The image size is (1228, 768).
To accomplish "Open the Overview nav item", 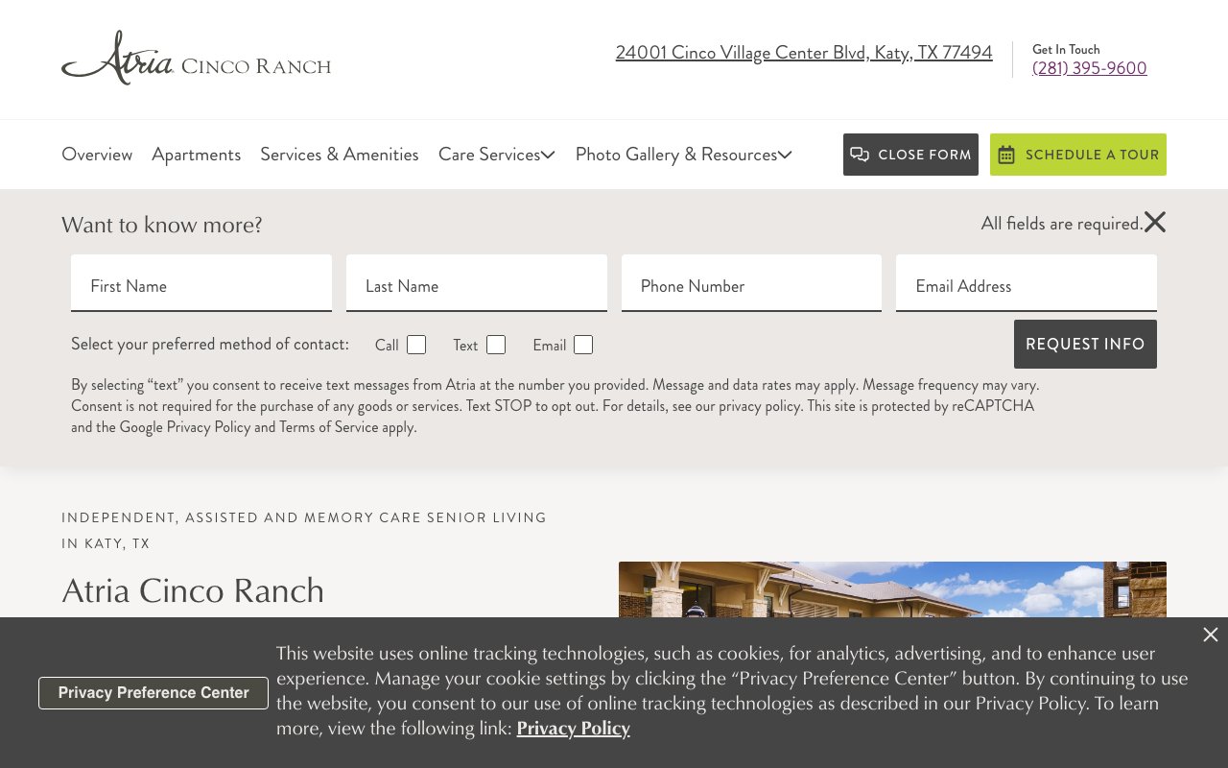I will coord(97,155).
